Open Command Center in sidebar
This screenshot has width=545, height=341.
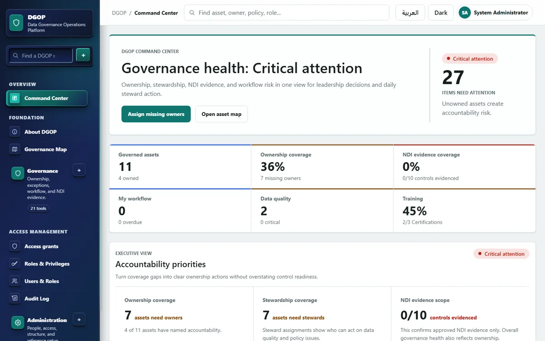(x=47, y=98)
